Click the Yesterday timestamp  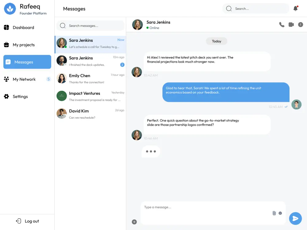[118, 93]
